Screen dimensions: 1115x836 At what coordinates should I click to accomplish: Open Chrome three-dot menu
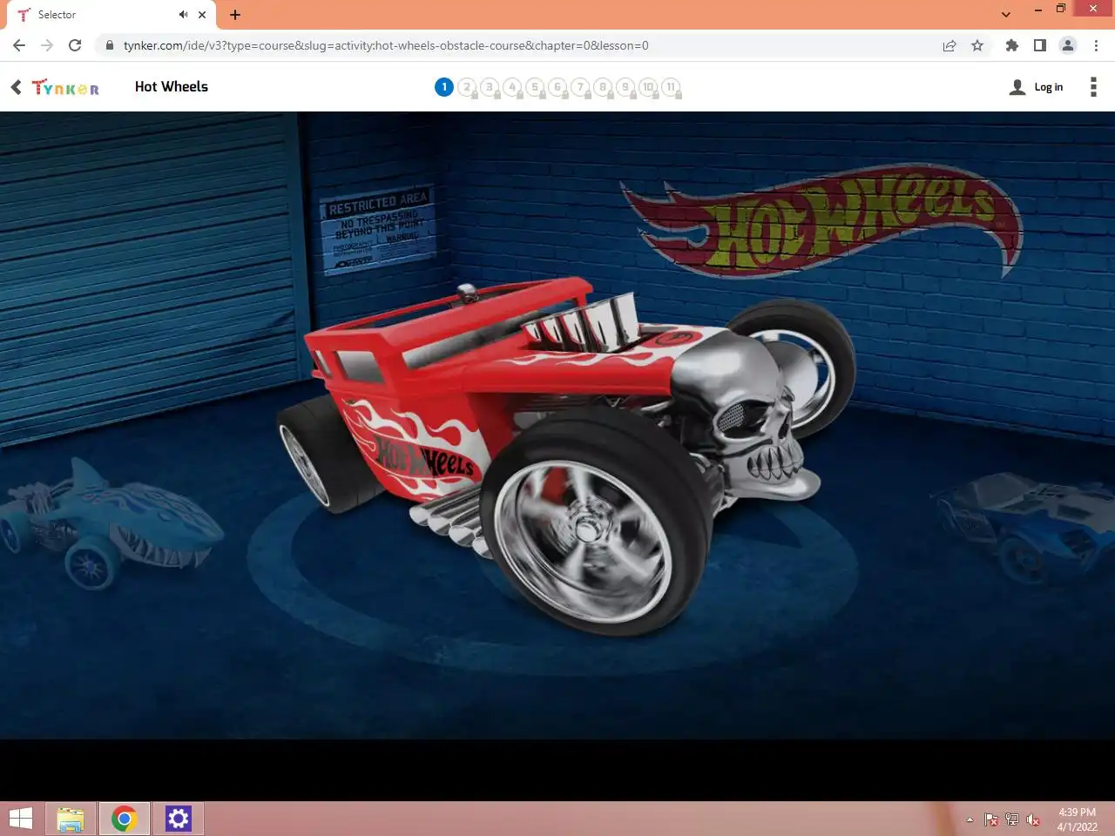(x=1096, y=45)
